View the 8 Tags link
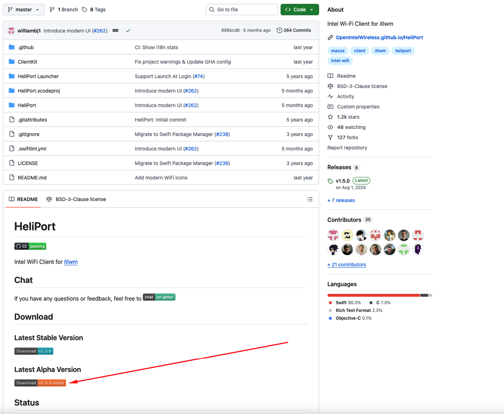 (94, 9)
